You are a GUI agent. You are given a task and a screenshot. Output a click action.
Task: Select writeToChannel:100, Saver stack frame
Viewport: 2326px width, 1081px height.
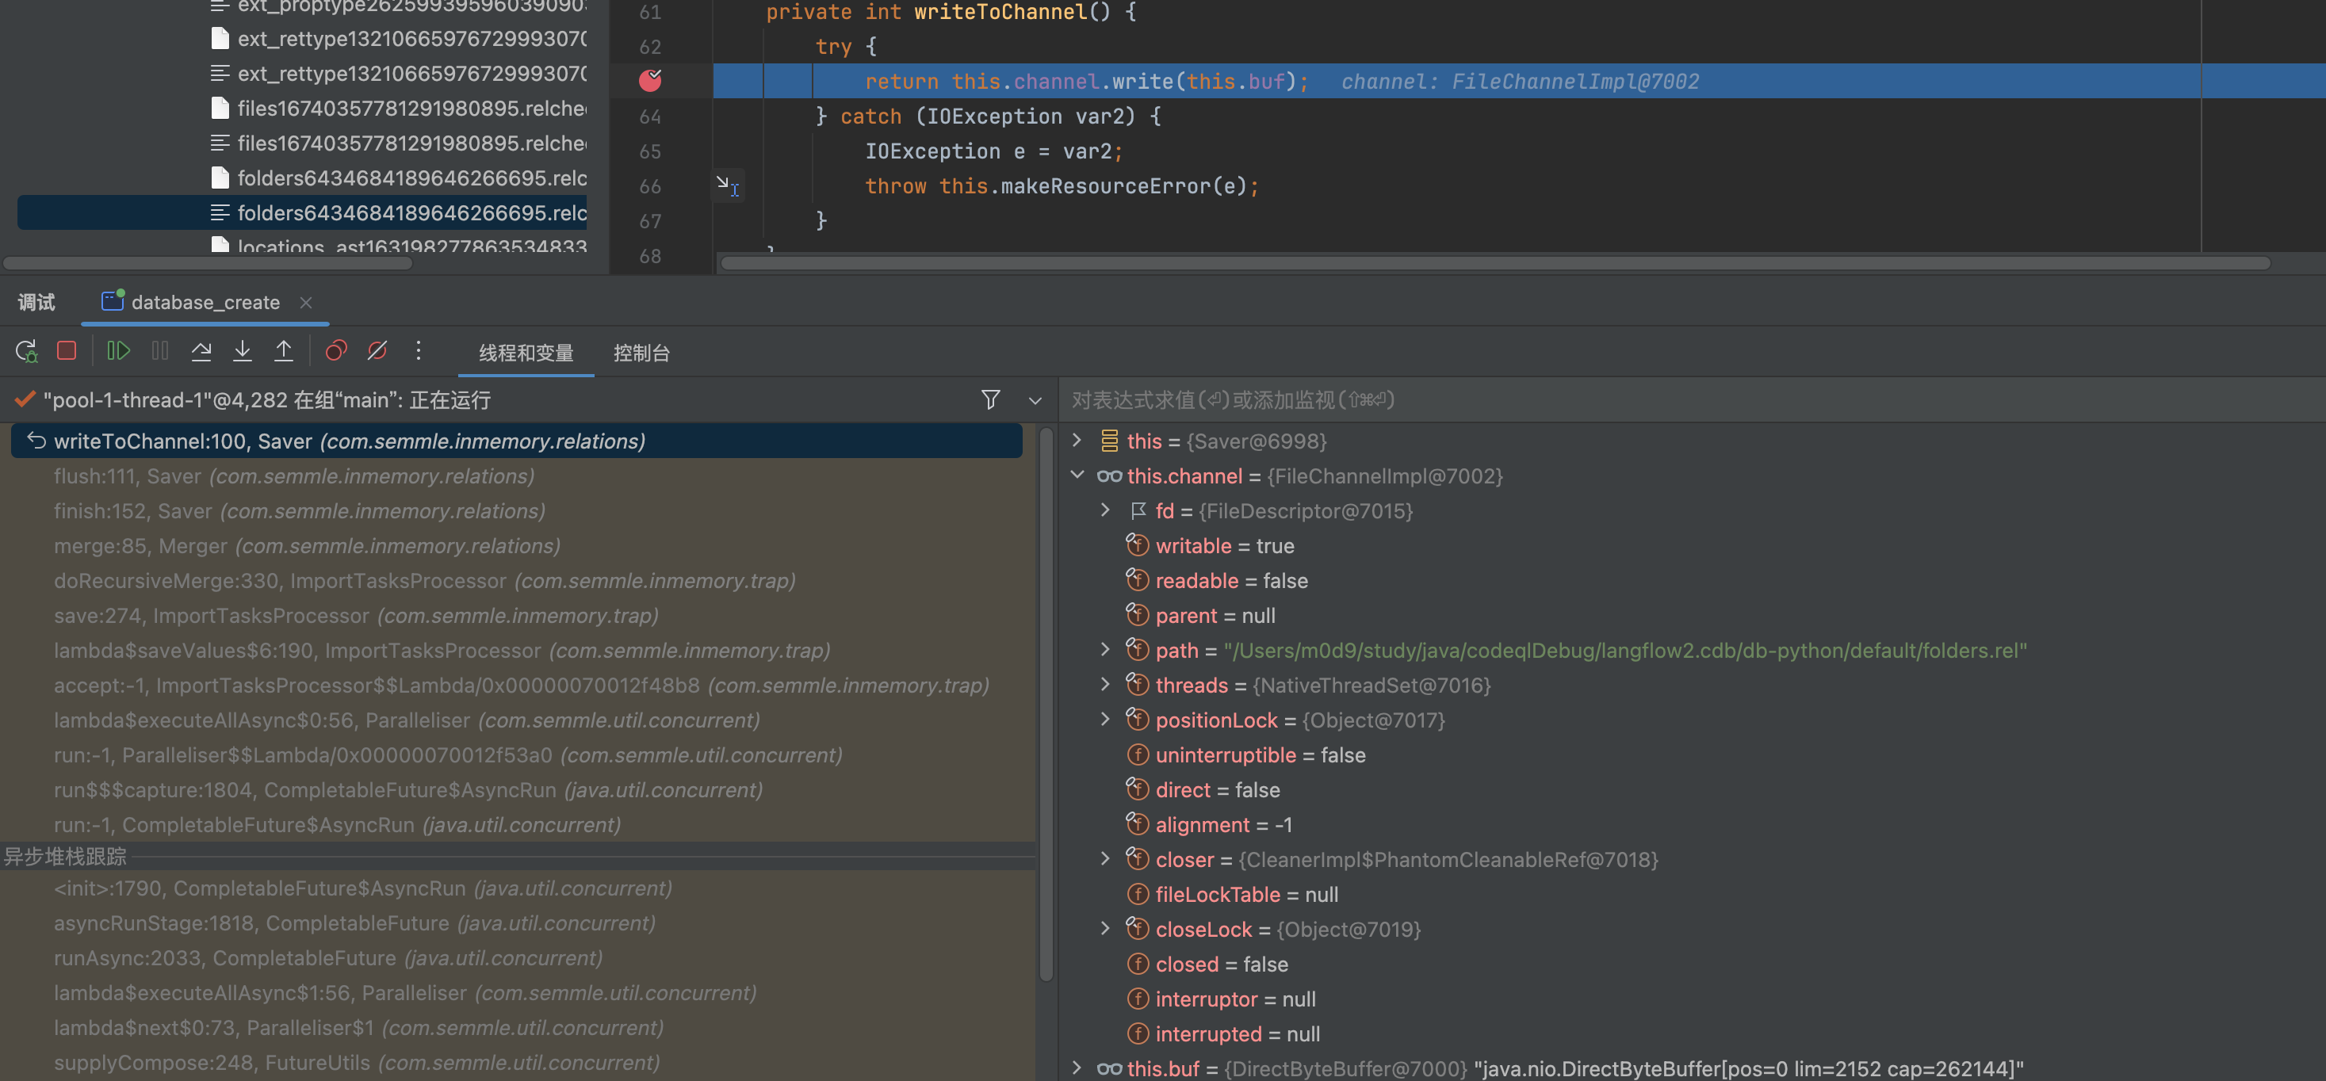point(516,441)
